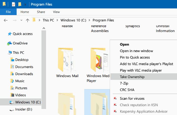The image size is (177, 115).
Task: Switch to the Share ribbon tab
Action: click(x=41, y=12)
